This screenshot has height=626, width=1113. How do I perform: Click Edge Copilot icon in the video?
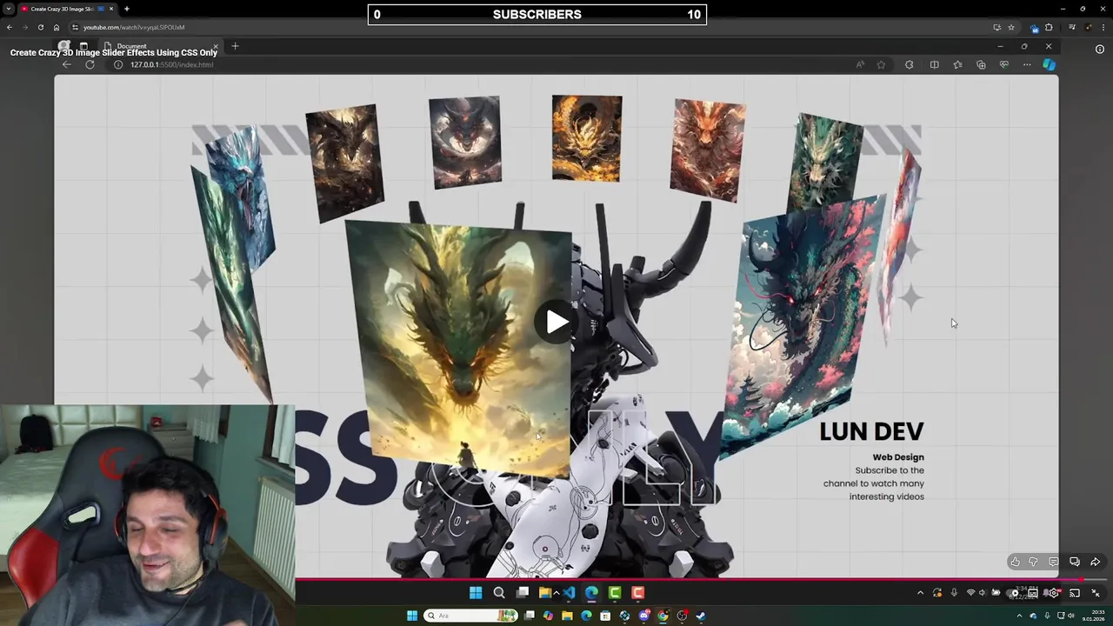pyautogui.click(x=1050, y=64)
